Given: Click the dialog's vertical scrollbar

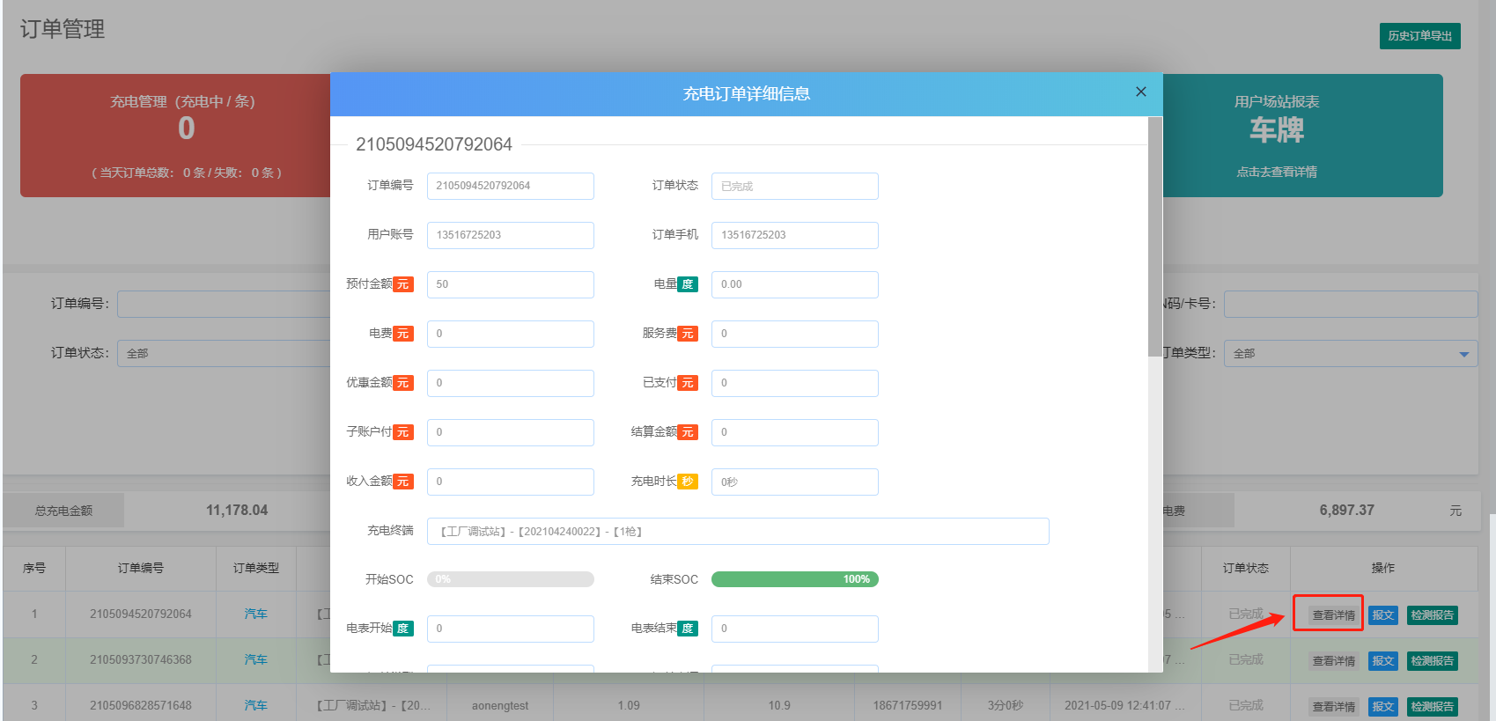Looking at the screenshot, I should [1154, 238].
